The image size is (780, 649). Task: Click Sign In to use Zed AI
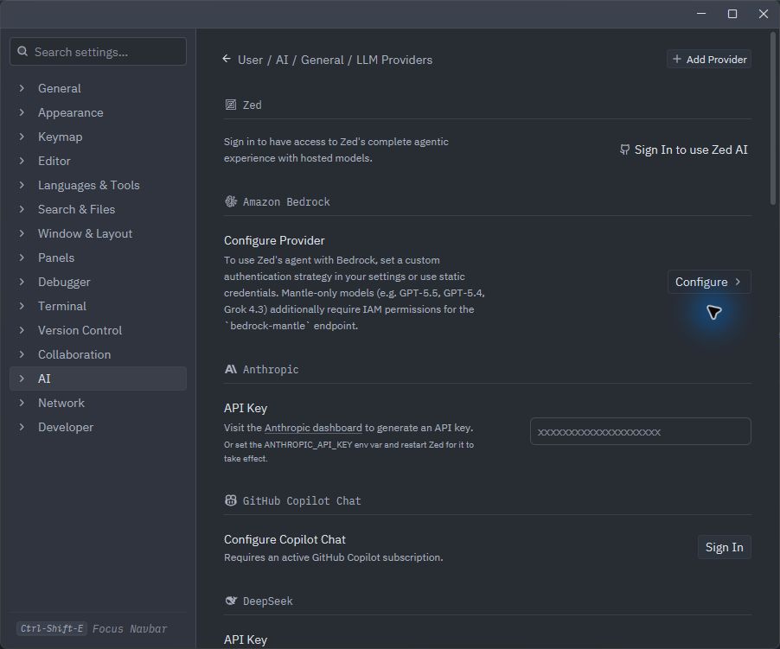point(683,150)
